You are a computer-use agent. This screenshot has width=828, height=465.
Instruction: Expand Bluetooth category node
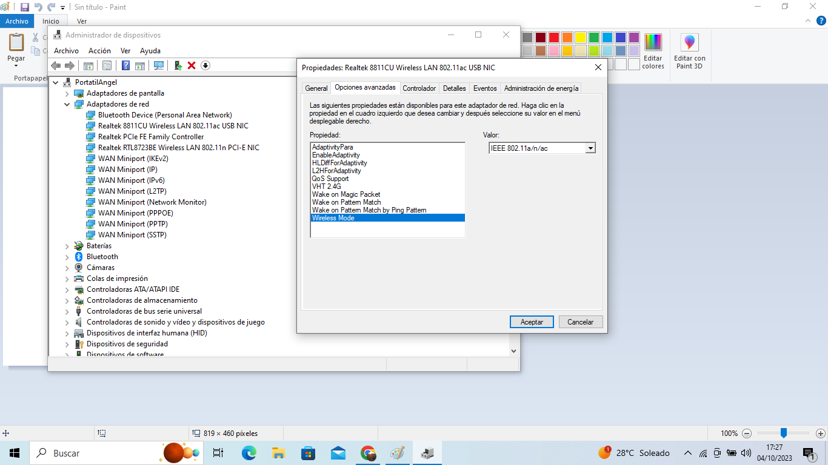coord(67,257)
